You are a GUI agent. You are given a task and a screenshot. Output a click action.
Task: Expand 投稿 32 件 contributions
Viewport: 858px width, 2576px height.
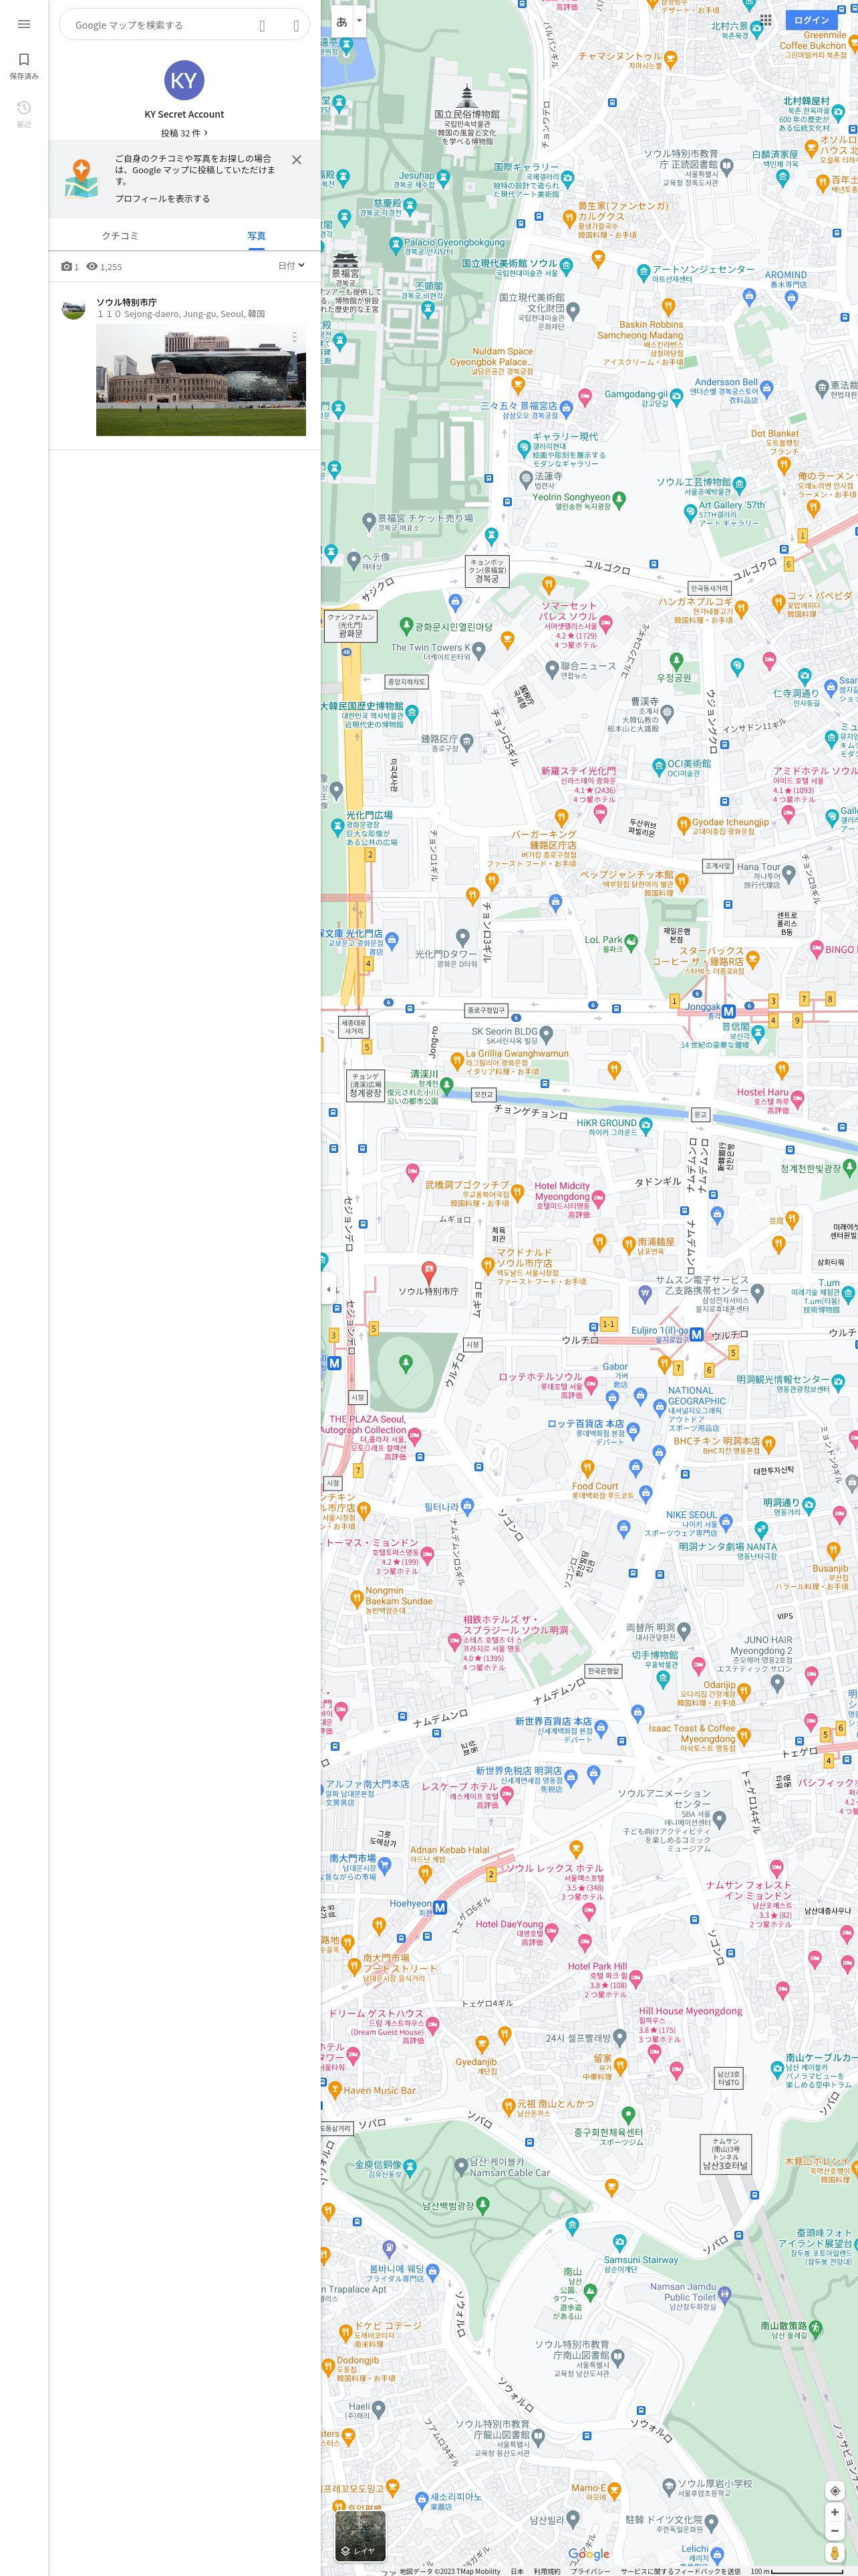tap(184, 133)
